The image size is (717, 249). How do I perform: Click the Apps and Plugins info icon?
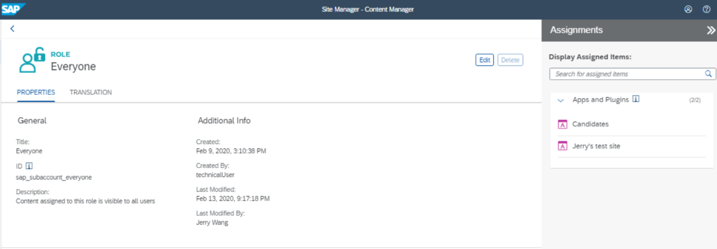point(636,99)
